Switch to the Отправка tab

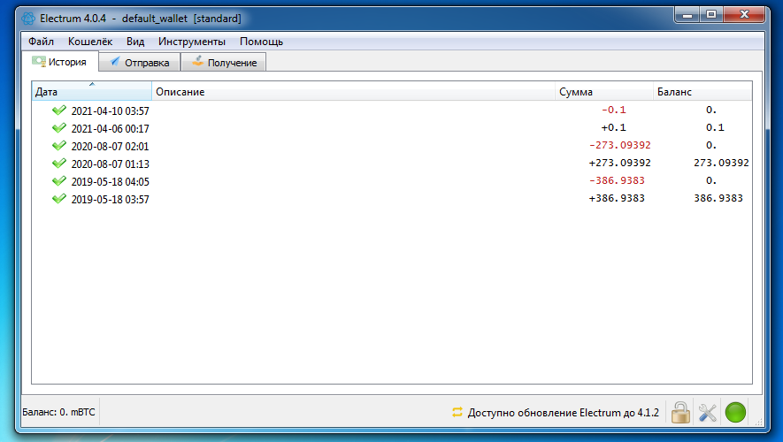[140, 63]
